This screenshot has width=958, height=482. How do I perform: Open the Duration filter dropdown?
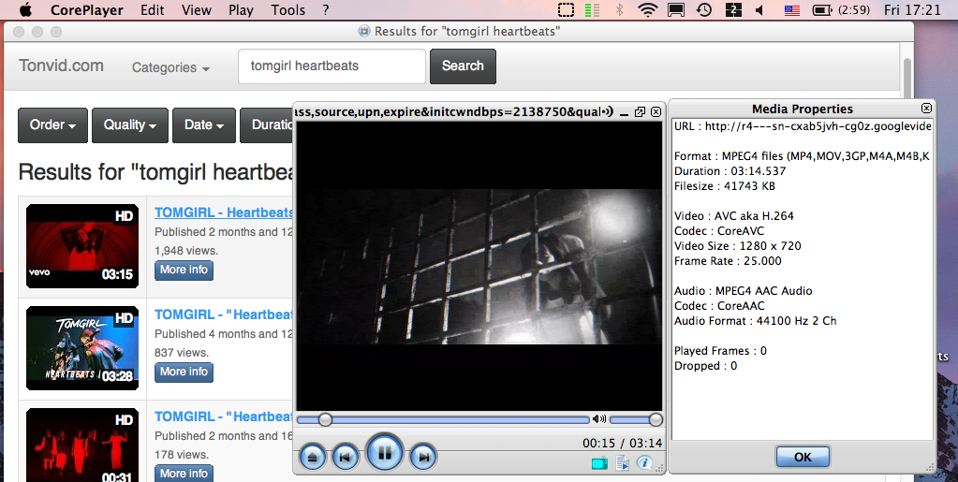point(267,125)
